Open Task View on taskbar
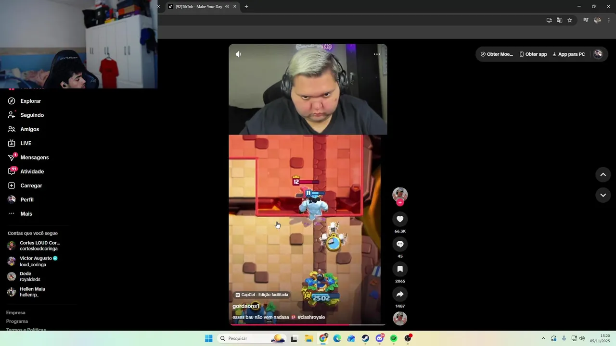This screenshot has width=616, height=346. coord(294,339)
